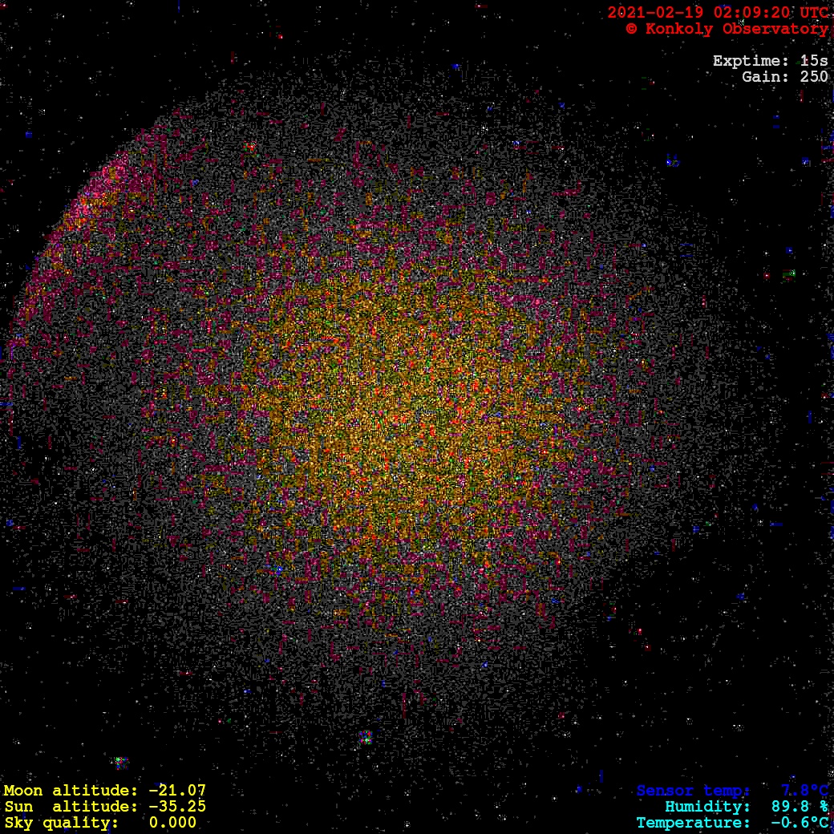Click the Temperature label in cyan

click(694, 823)
